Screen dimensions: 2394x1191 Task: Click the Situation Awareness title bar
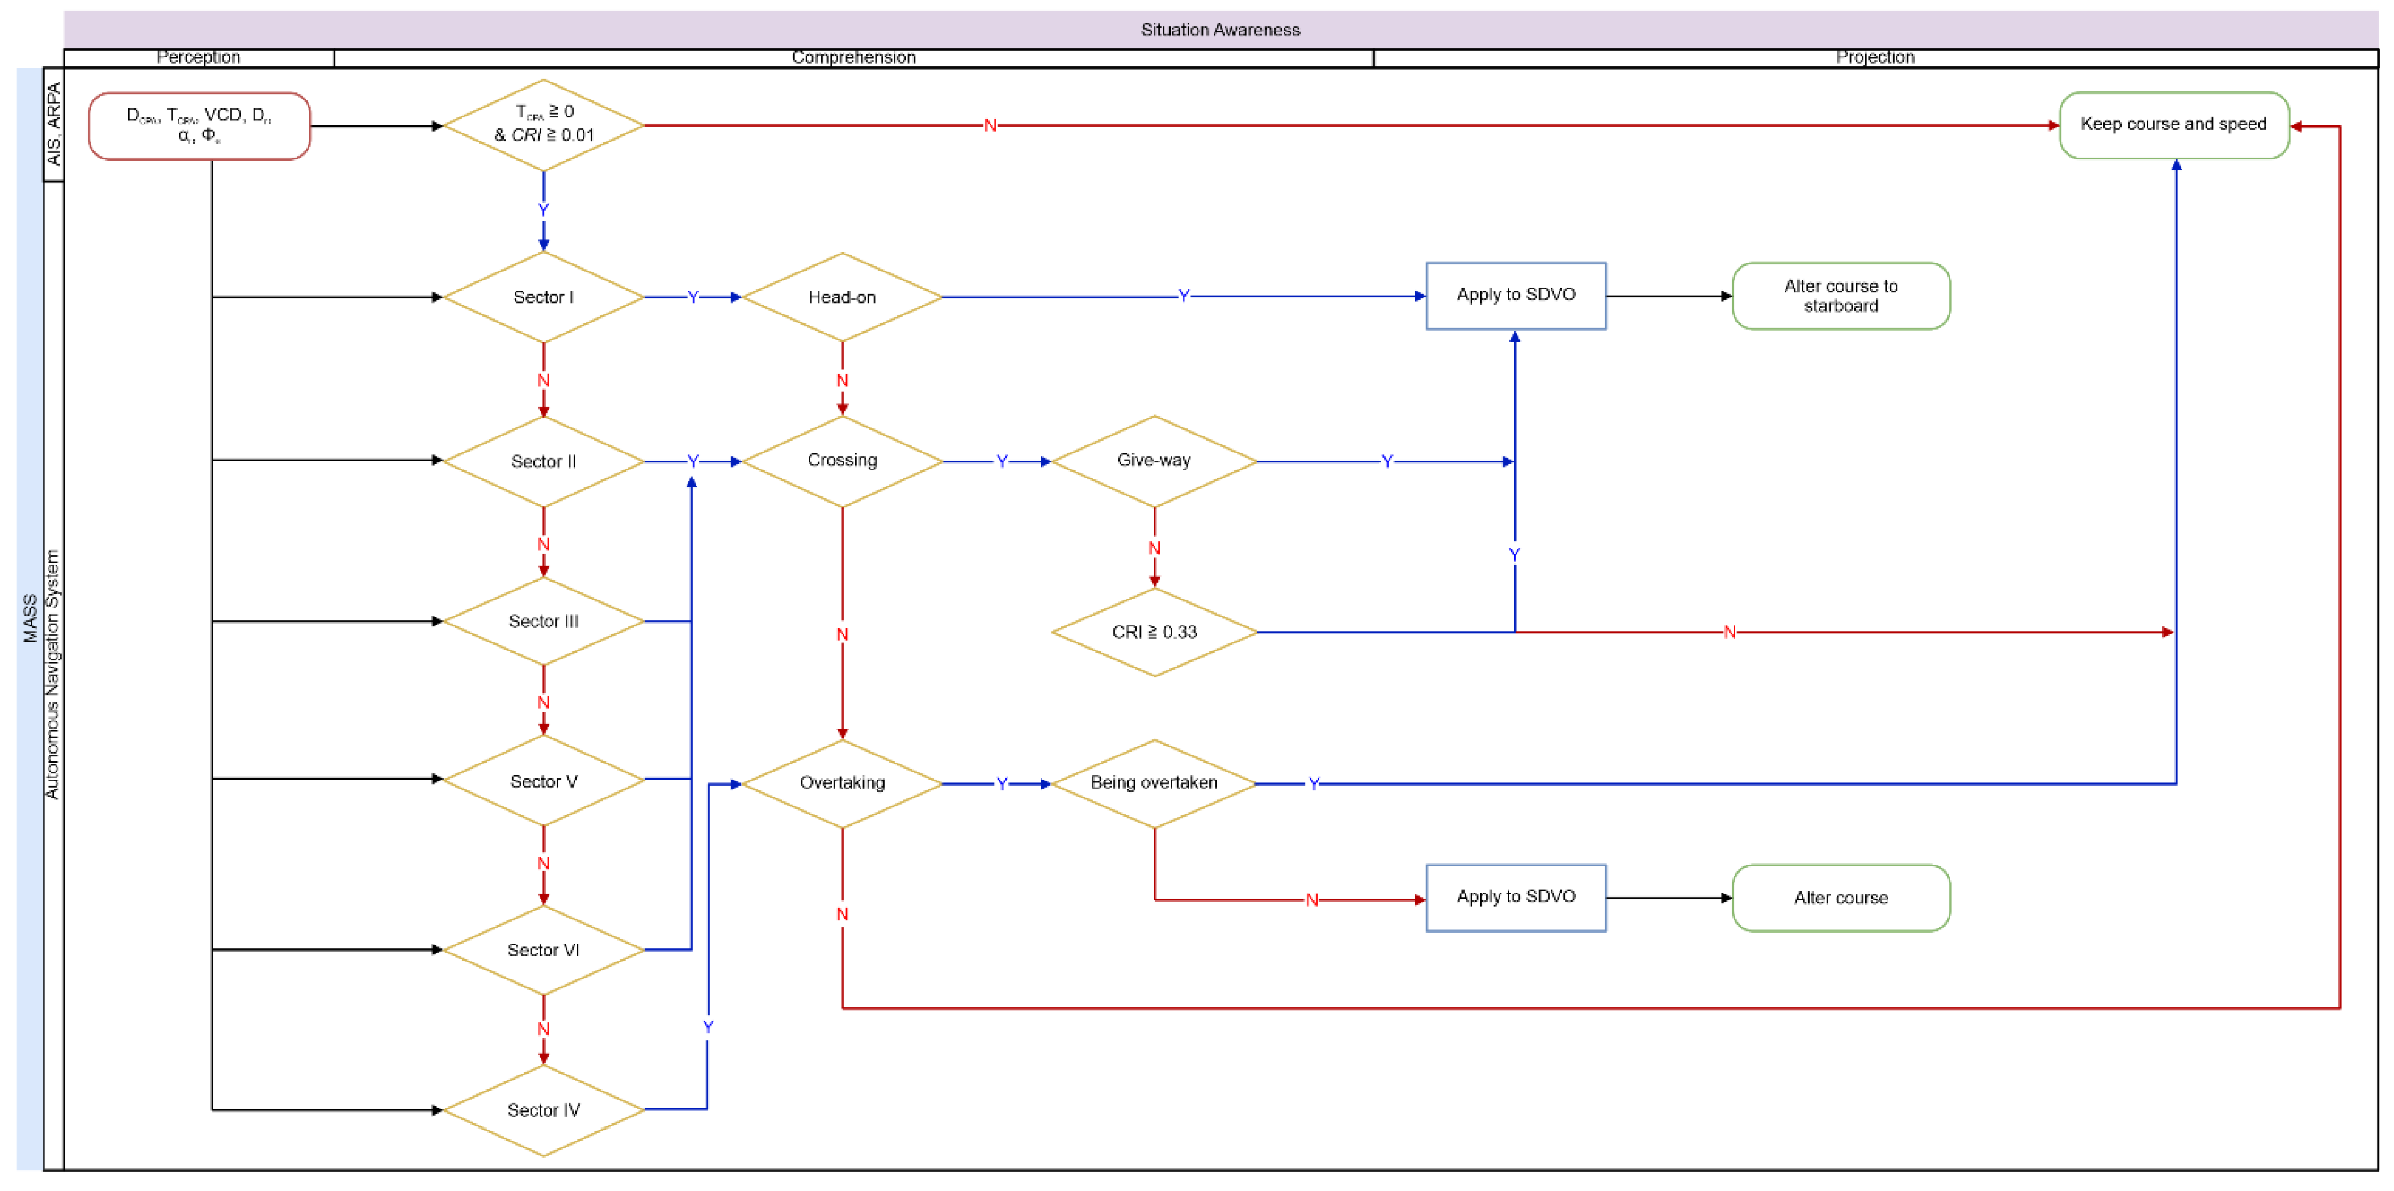1219,30
